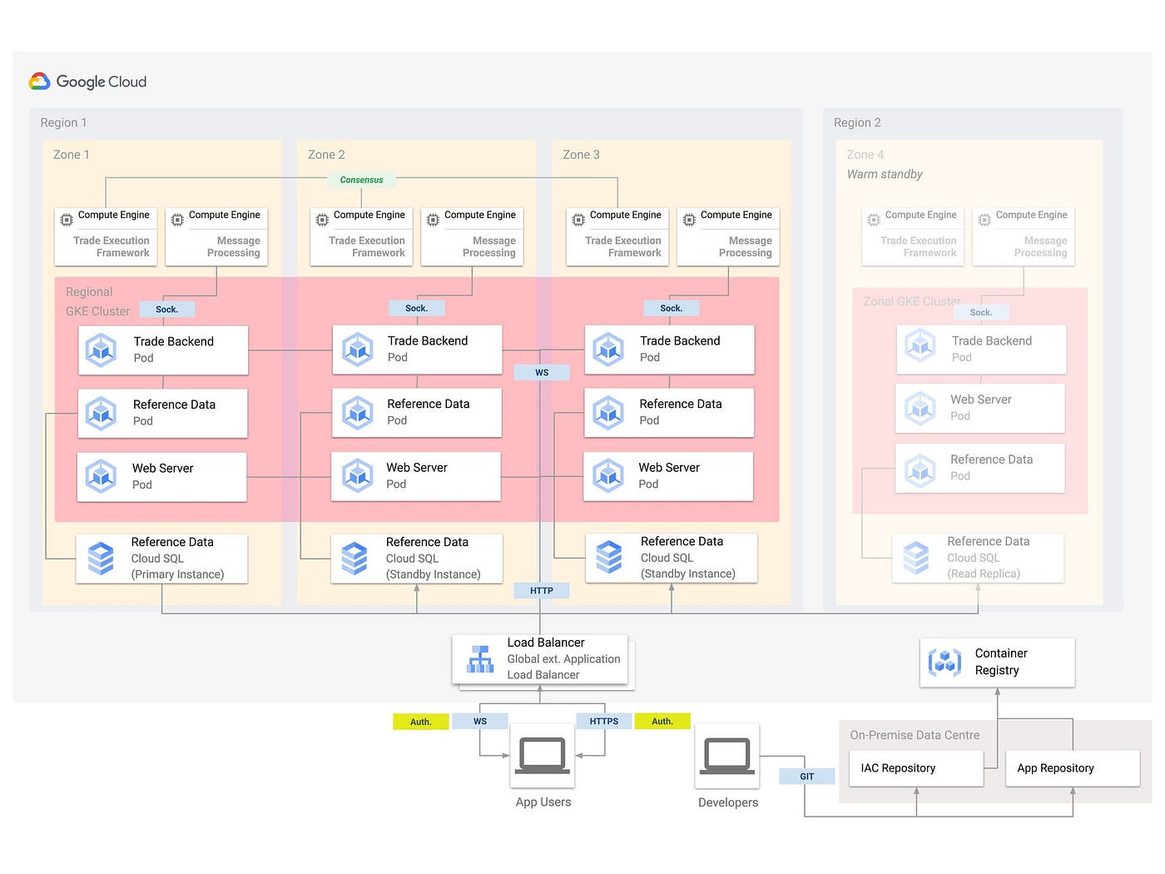Click Message Processing text in Zone 2
The height and width of the screenshot is (874, 1165).
(x=489, y=246)
